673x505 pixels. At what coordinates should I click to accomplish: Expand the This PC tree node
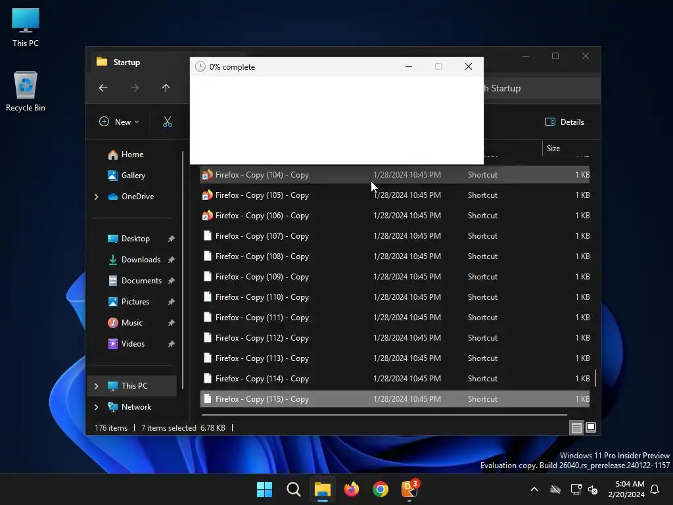(96, 386)
